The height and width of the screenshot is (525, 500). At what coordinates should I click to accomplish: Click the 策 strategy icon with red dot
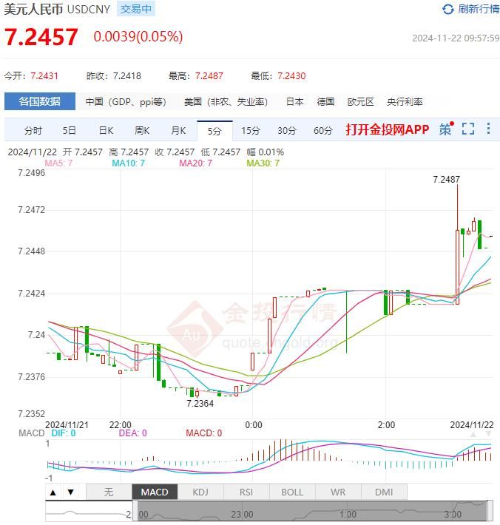pos(445,129)
